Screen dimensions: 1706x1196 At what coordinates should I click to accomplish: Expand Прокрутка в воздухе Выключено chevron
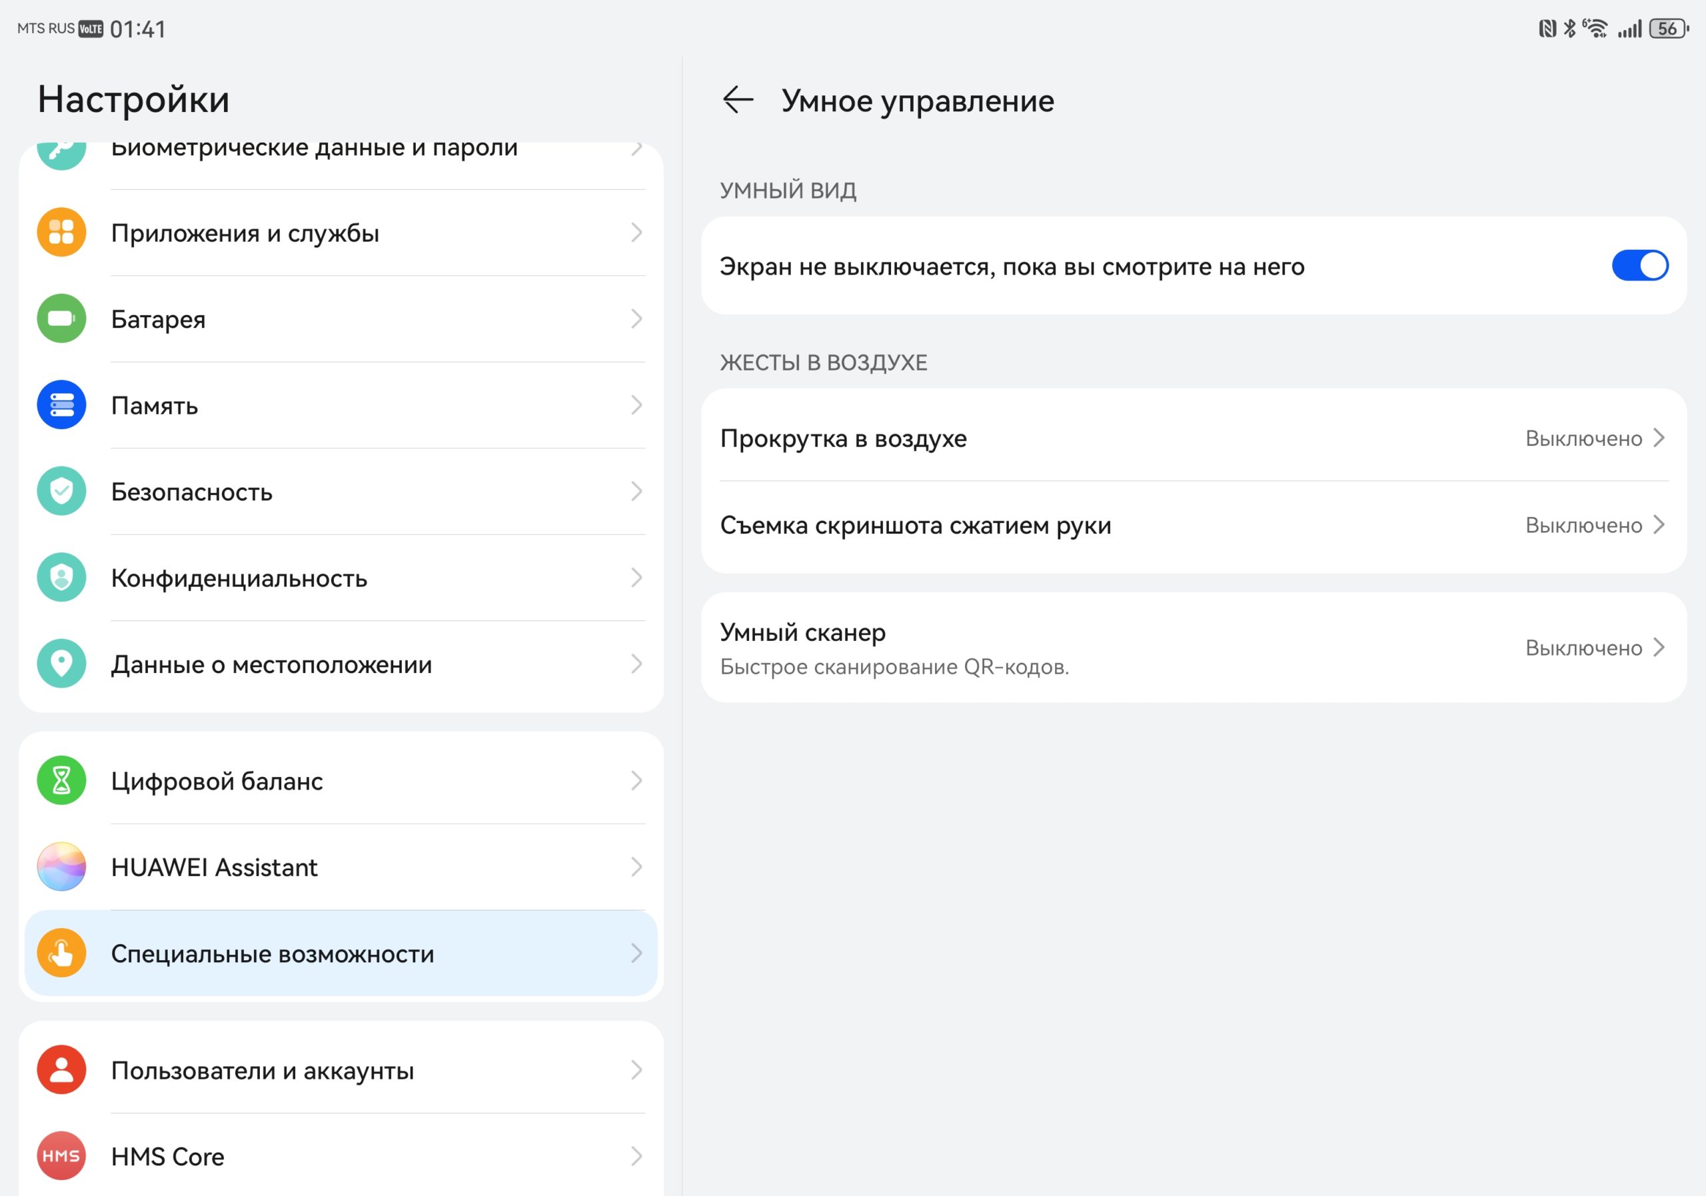point(1659,438)
